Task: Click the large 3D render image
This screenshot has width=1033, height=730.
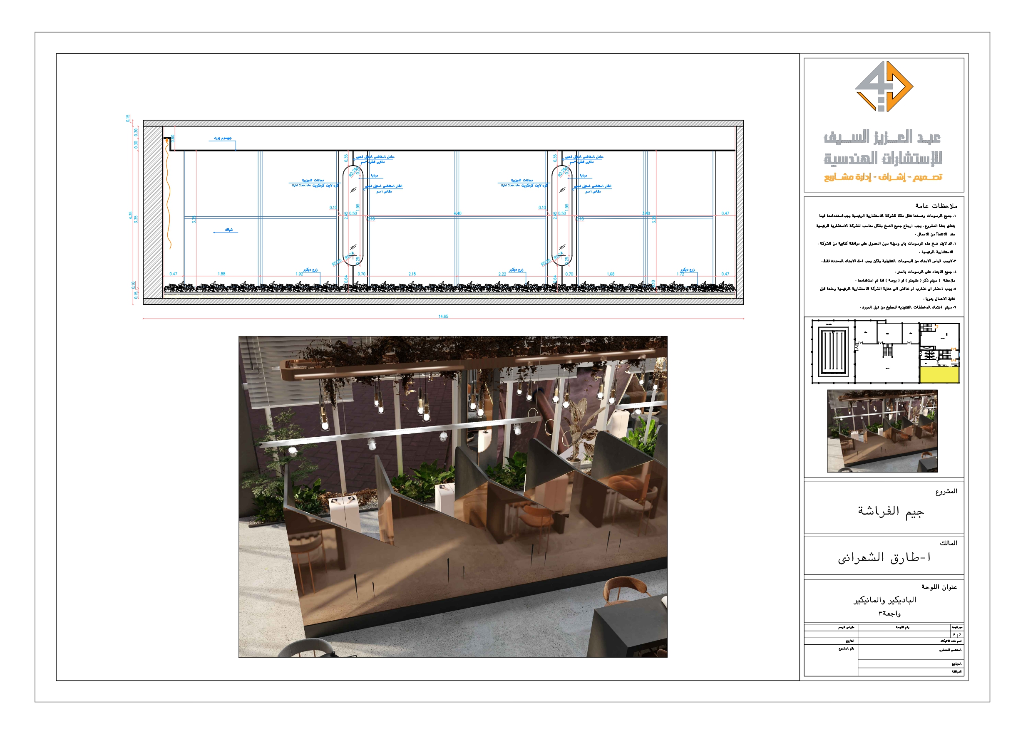Action: [452, 497]
